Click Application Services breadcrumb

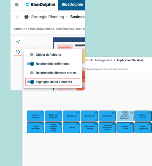pos(130,60)
